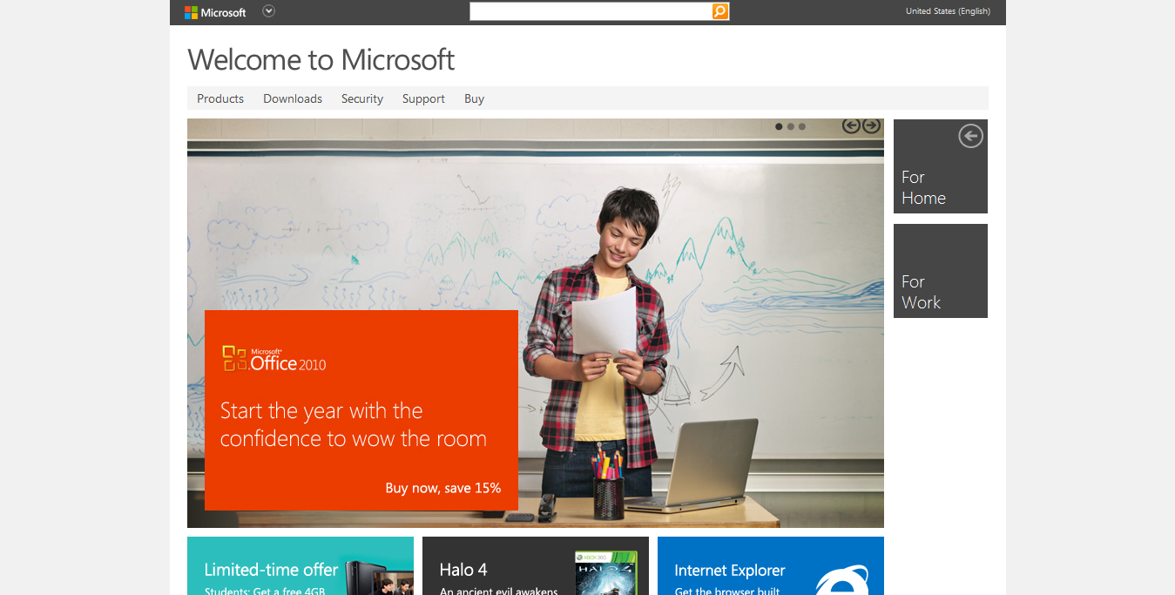Screen dimensions: 1175x595
Task: Open the Products menu
Action: click(219, 98)
